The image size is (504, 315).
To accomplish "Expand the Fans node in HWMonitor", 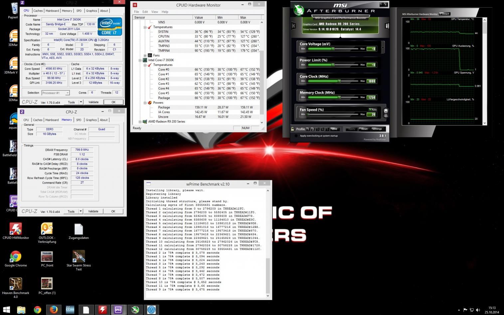I will coord(145,56).
